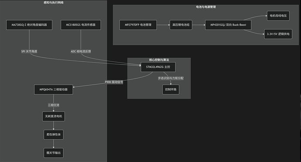This screenshot has height=162, width=301.
Task: Click the MP4201GQJ 双向 Buck-Boost node
Action: (x=228, y=25)
